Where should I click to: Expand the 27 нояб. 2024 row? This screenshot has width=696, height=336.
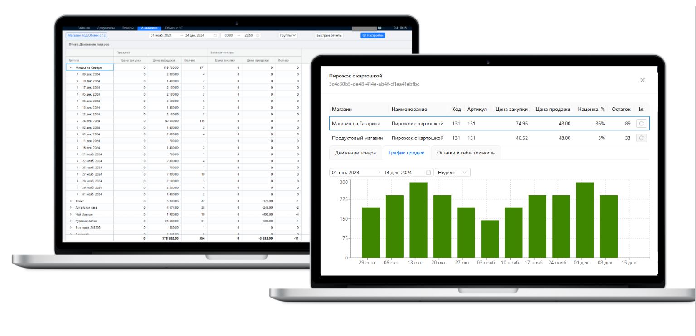point(78,174)
